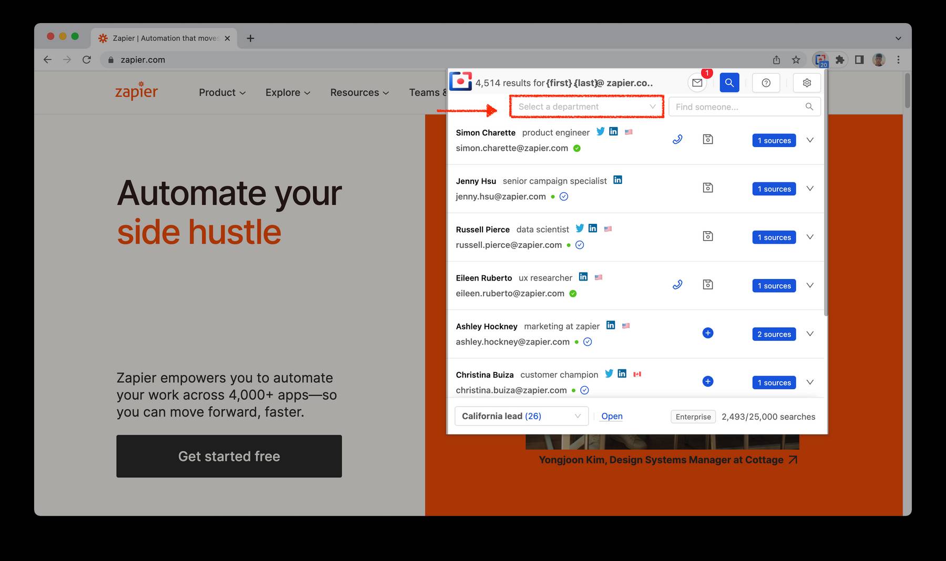The width and height of the screenshot is (946, 561).
Task: Open Simon Charette's LinkedIn icon
Action: click(x=613, y=131)
